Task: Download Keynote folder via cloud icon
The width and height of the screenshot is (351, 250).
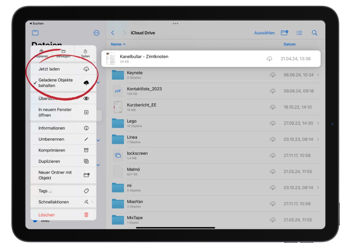Action: tap(273, 75)
